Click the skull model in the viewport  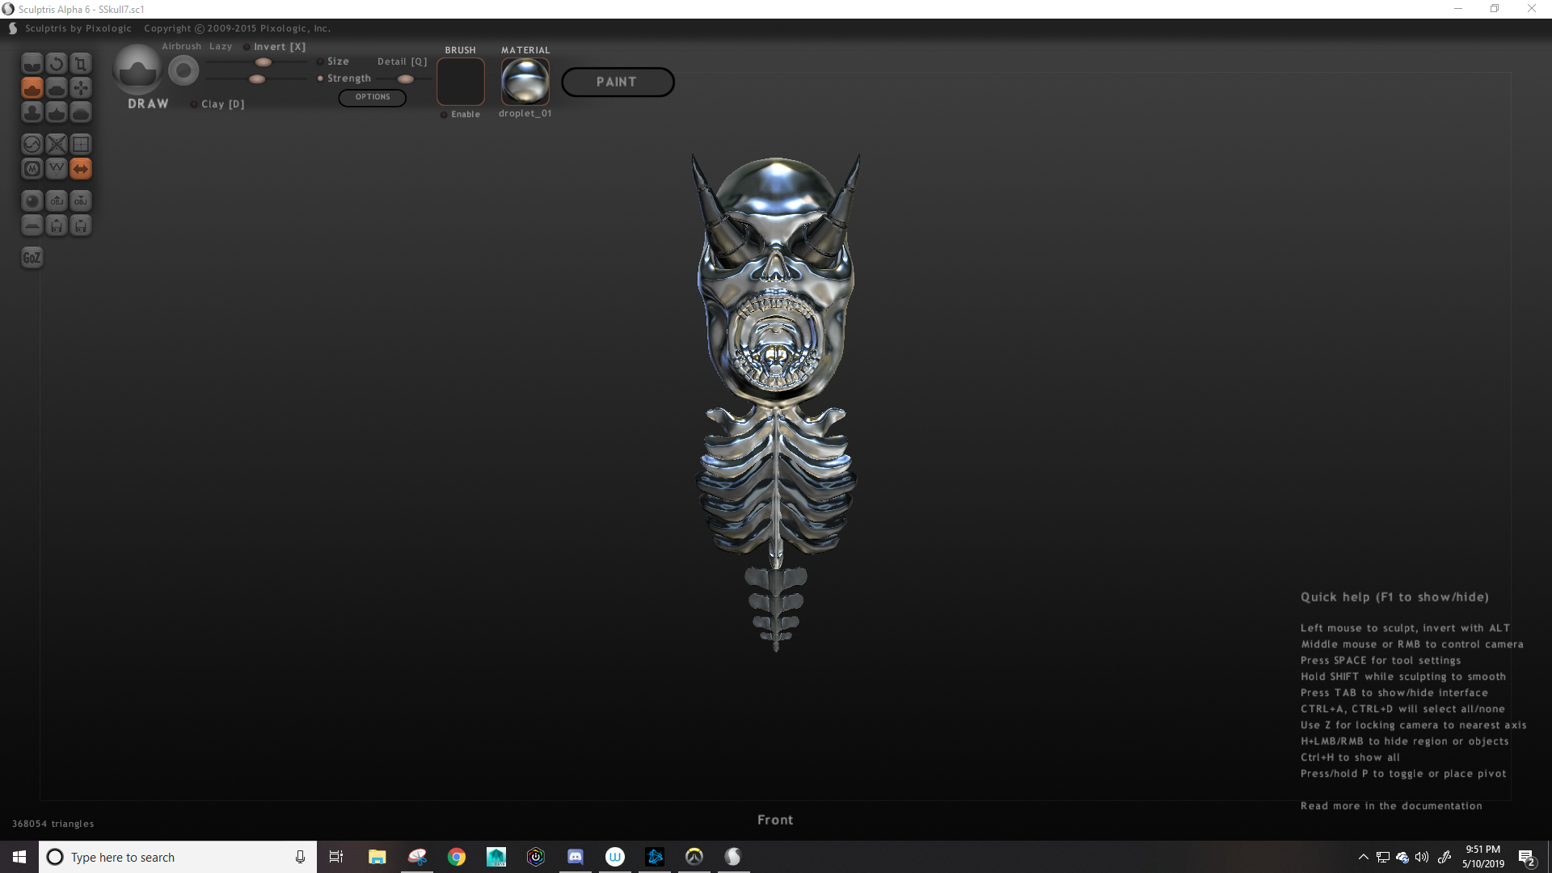776,283
